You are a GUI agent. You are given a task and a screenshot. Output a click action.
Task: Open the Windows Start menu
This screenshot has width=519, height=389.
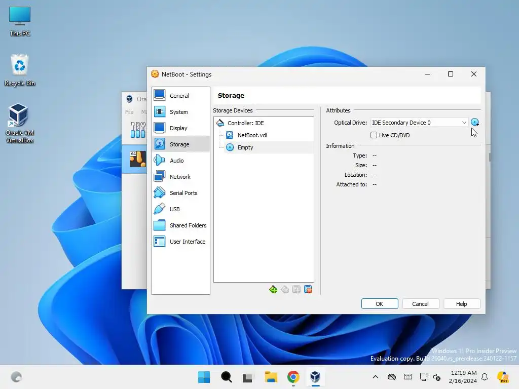204,377
